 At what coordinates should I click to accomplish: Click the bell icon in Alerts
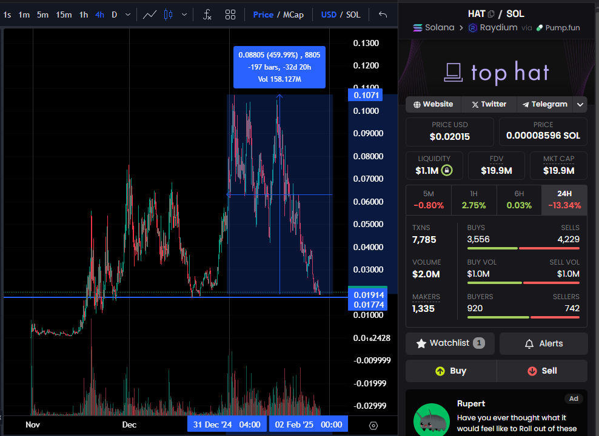(x=529, y=344)
